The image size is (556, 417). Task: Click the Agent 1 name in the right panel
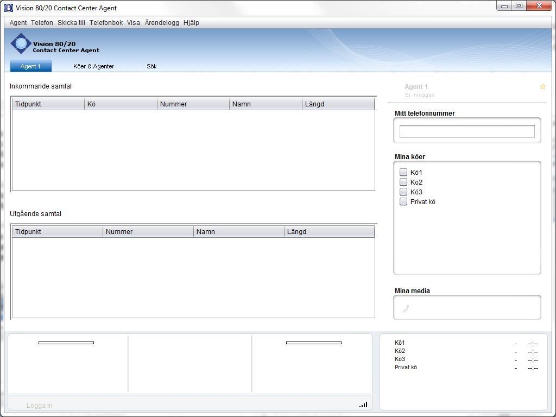click(416, 86)
